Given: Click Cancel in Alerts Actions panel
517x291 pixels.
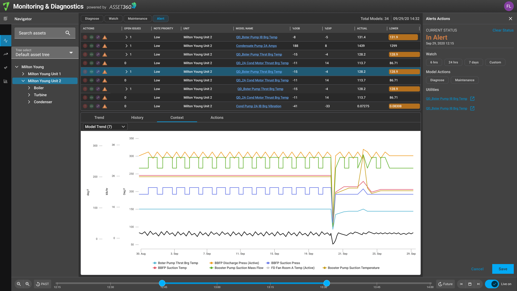Looking at the screenshot, I should (x=477, y=269).
